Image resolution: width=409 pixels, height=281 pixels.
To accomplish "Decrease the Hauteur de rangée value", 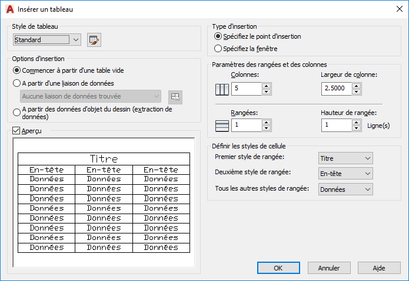I will (357, 128).
